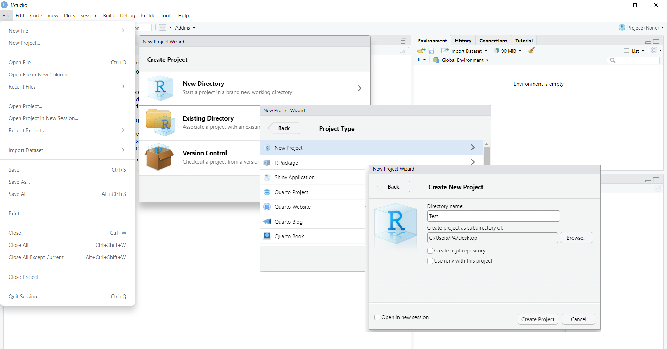Open the 90 MiB memory dropdown

(508, 51)
